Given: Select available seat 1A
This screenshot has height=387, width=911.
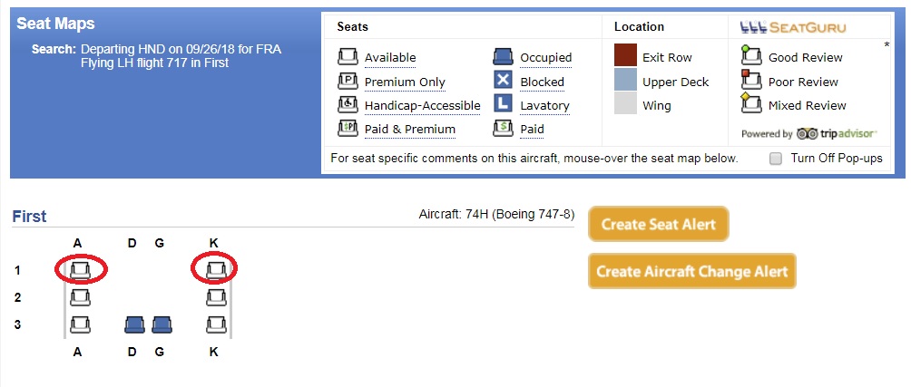Looking at the screenshot, I should click(x=80, y=270).
